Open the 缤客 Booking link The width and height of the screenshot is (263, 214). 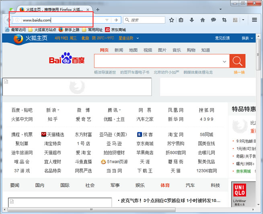145,135
